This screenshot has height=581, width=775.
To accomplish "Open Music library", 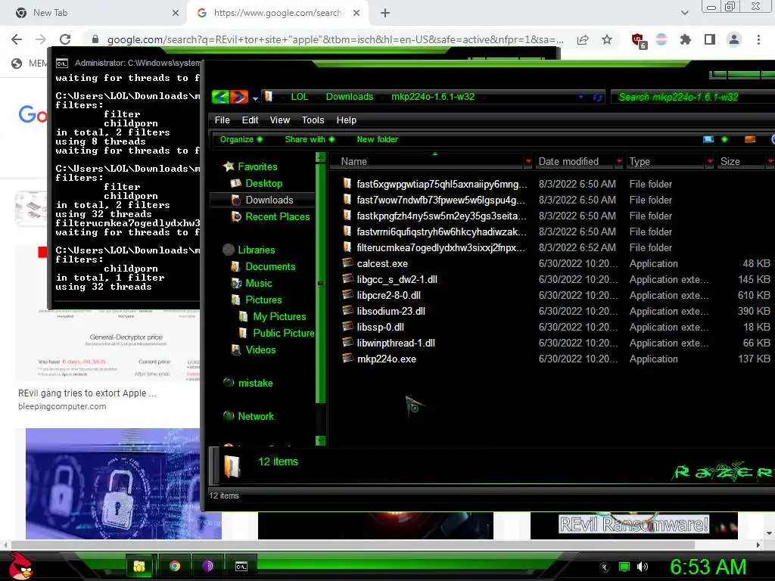I will (x=259, y=284).
